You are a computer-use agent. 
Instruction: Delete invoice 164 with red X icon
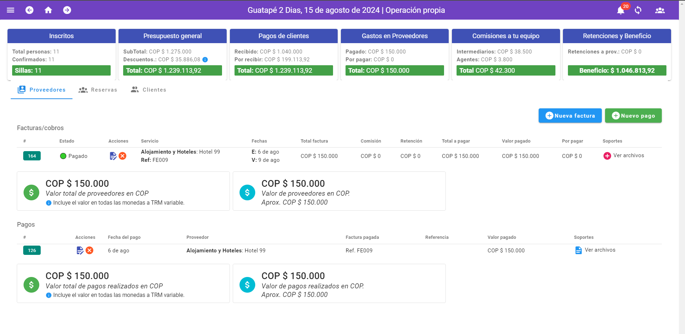[122, 156]
